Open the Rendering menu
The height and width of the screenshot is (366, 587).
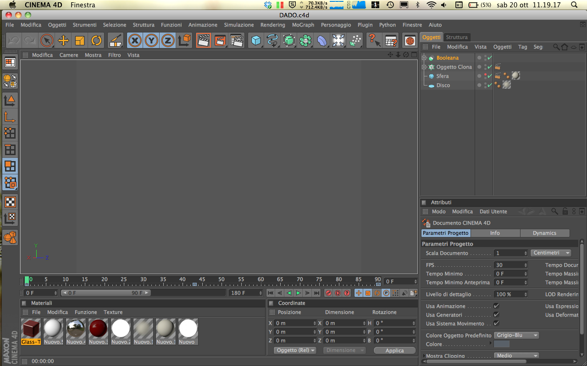(273, 25)
